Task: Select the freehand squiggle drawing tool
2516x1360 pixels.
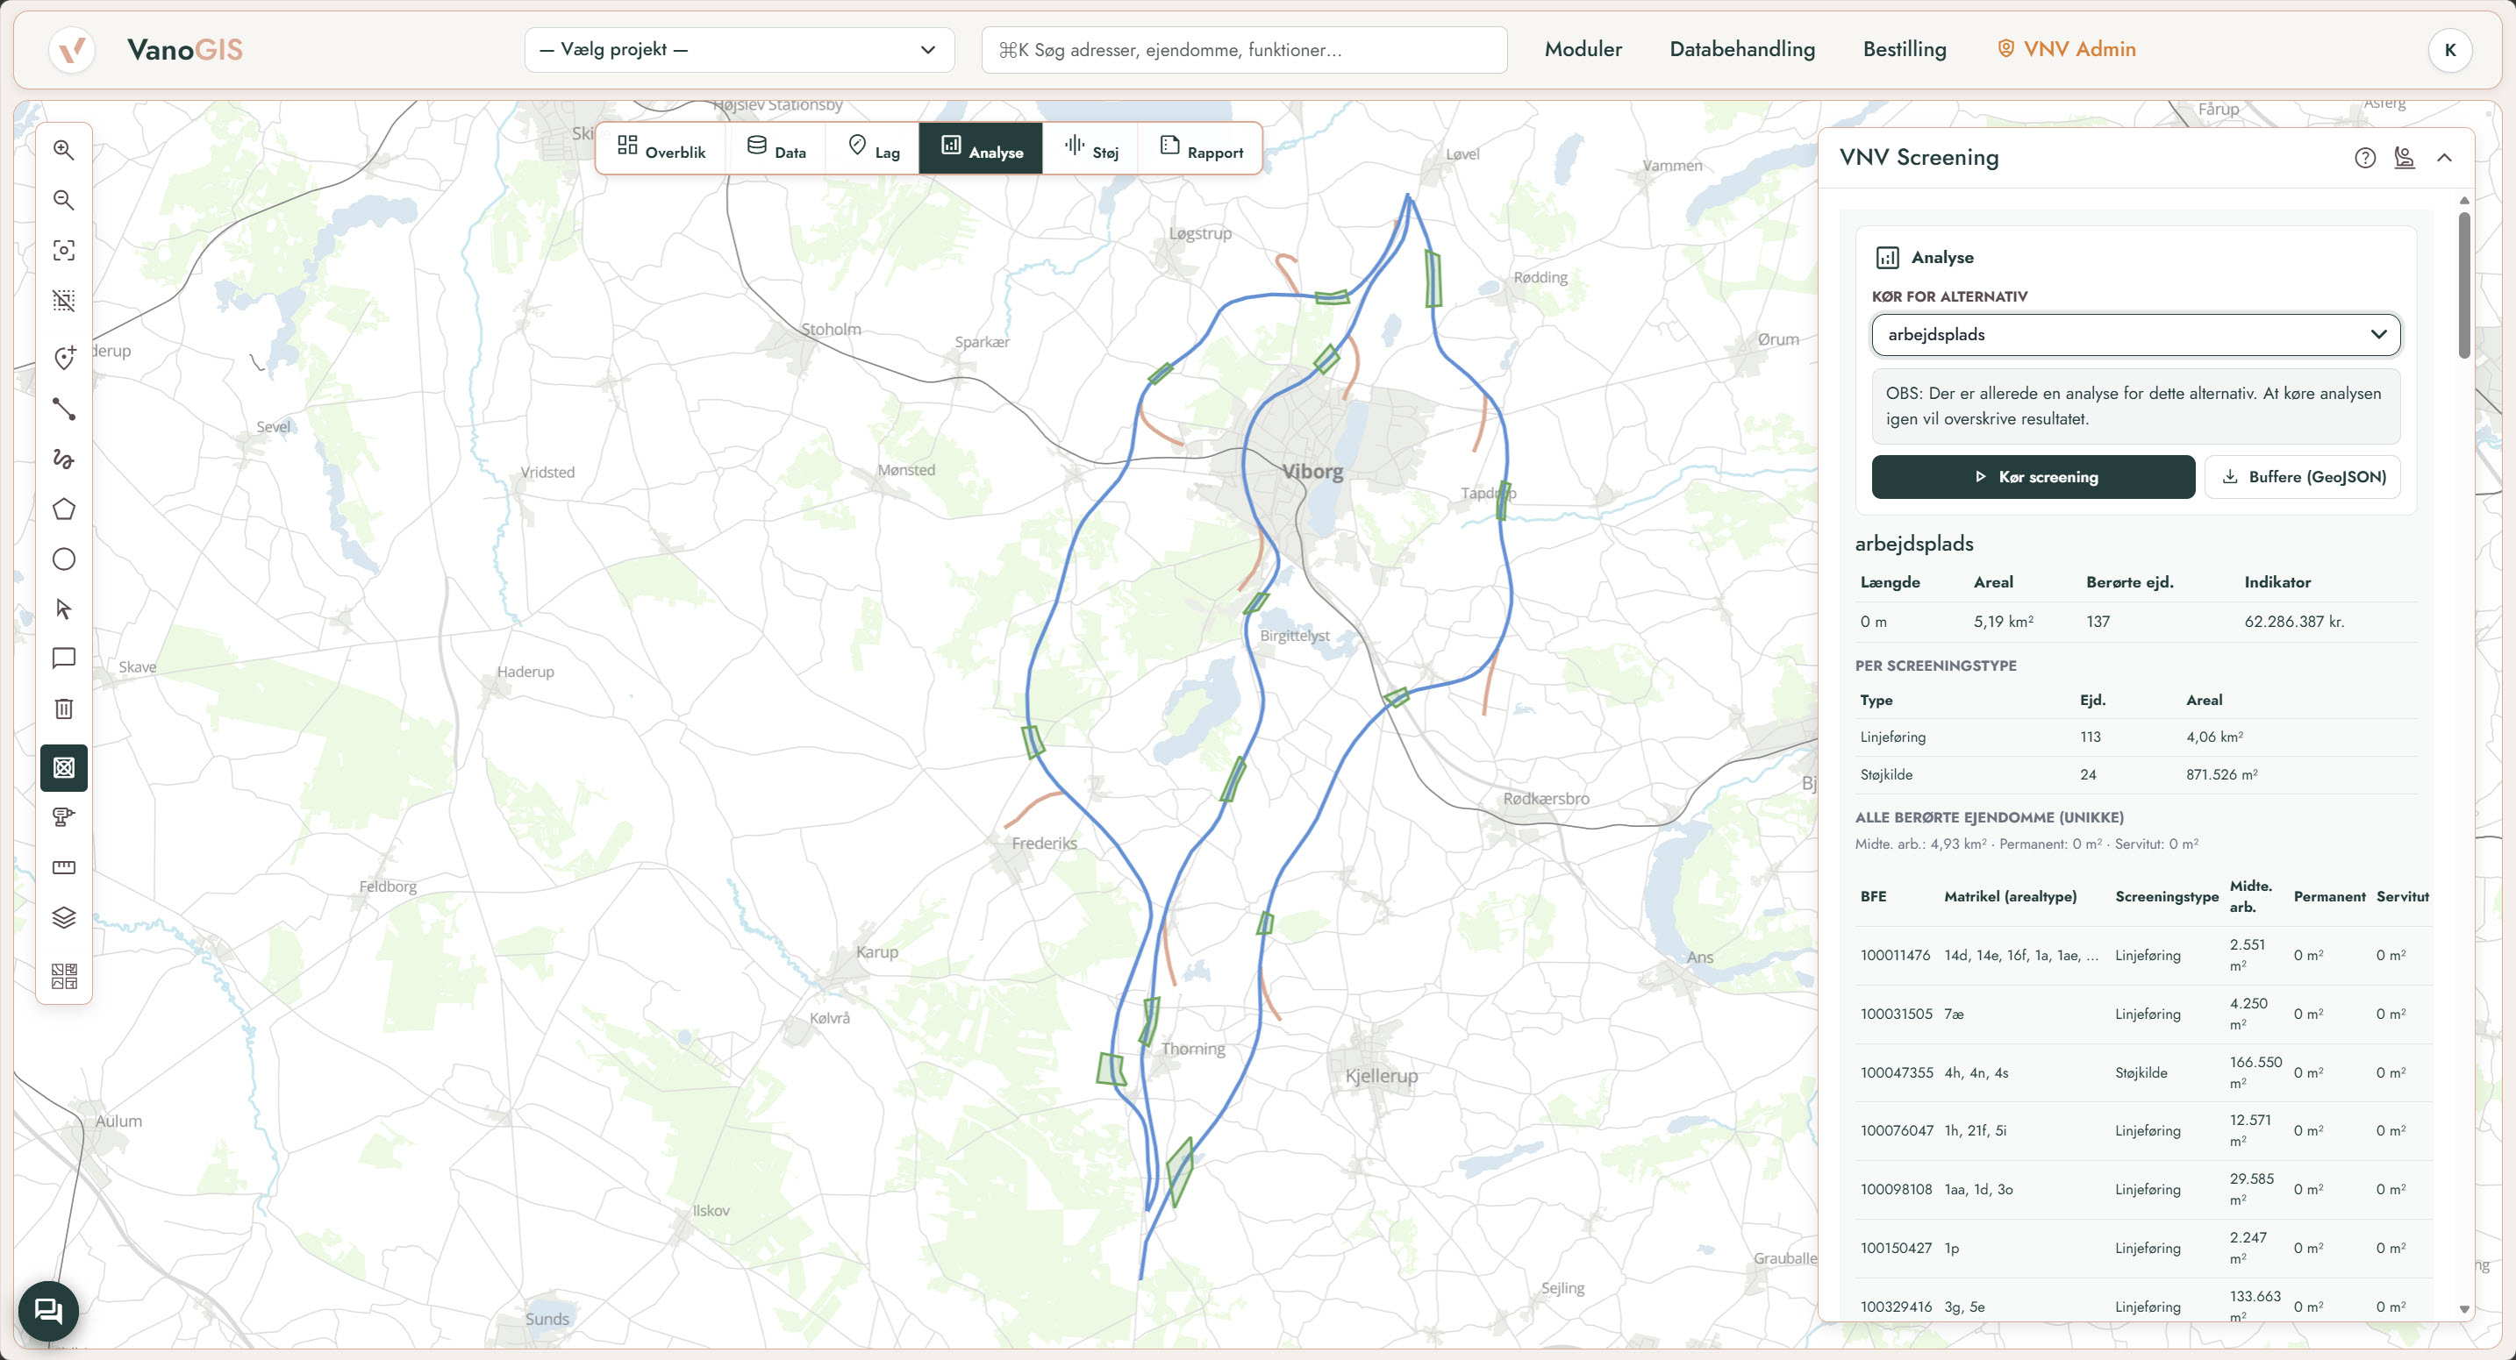Action: point(63,458)
